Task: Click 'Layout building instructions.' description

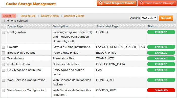Action: click(x=72, y=47)
